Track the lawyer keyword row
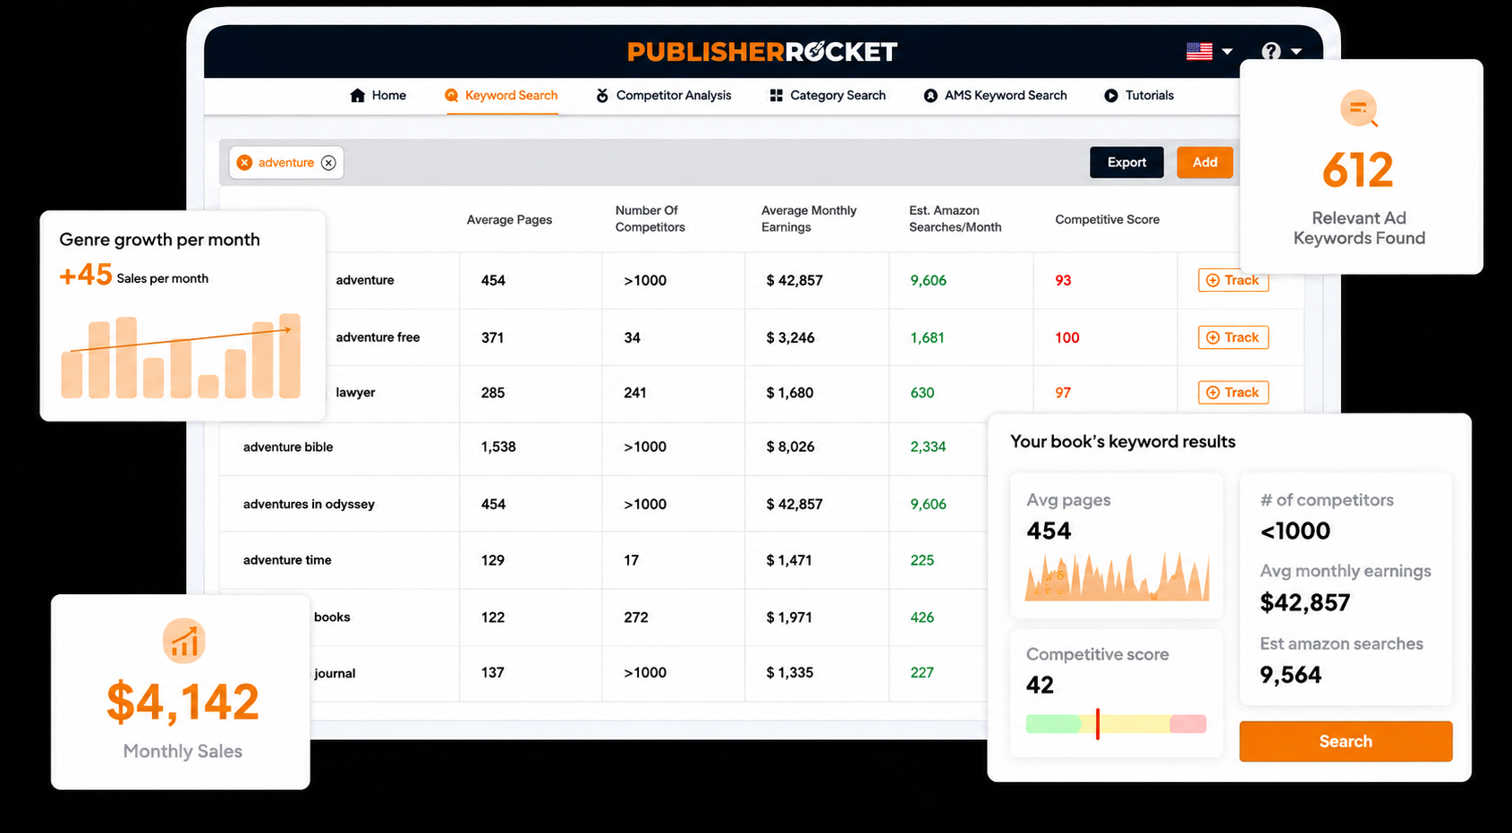 tap(1233, 393)
